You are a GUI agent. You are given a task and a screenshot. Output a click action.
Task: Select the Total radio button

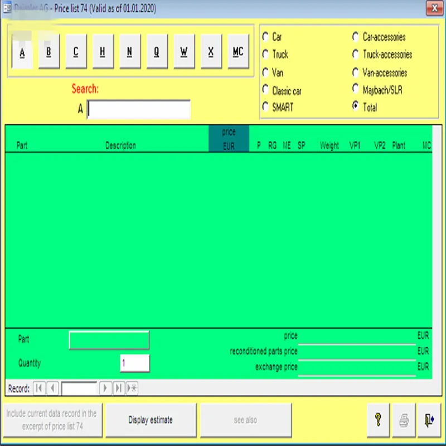356,106
